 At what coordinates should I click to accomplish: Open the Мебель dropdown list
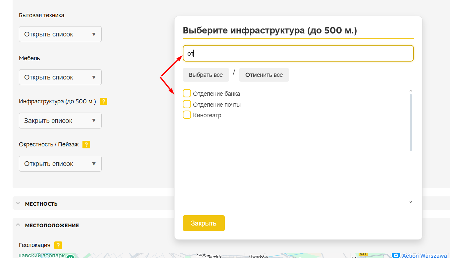click(60, 77)
